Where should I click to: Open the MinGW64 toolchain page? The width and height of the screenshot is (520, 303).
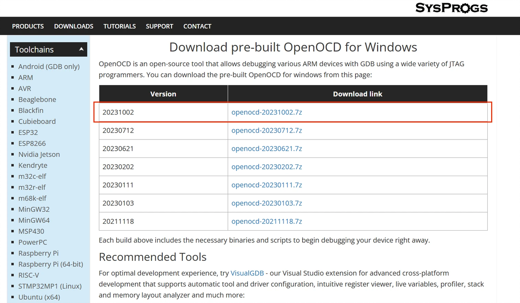(x=34, y=220)
